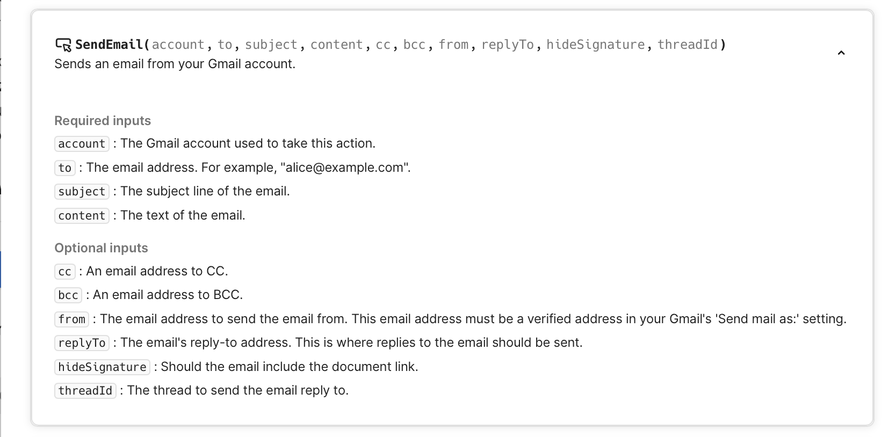896x437 pixels.
Task: Click 'Sends an email from your Gmail account' description
Action: (175, 64)
